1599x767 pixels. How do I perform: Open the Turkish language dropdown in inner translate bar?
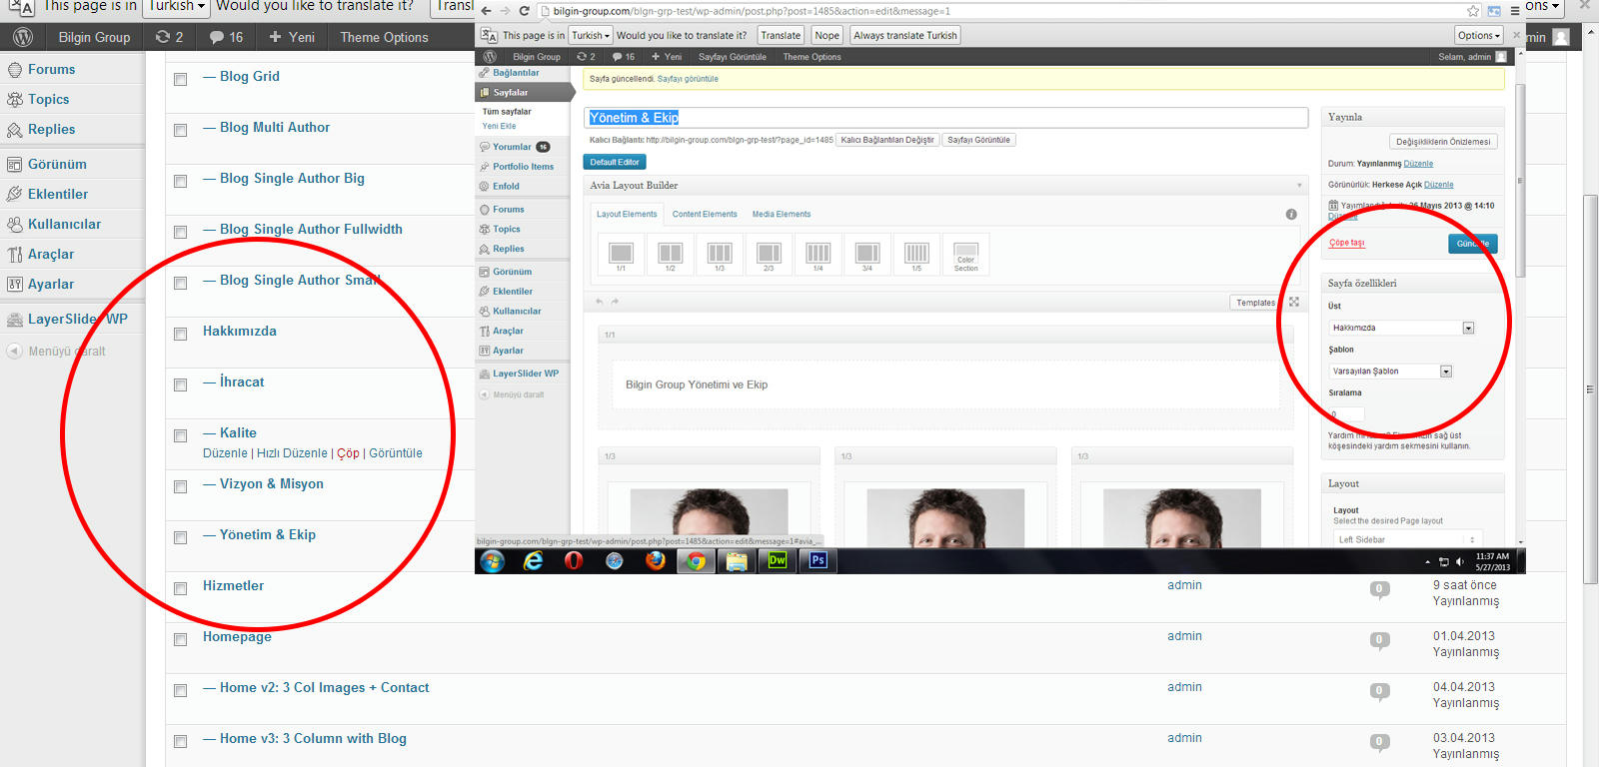pos(591,35)
